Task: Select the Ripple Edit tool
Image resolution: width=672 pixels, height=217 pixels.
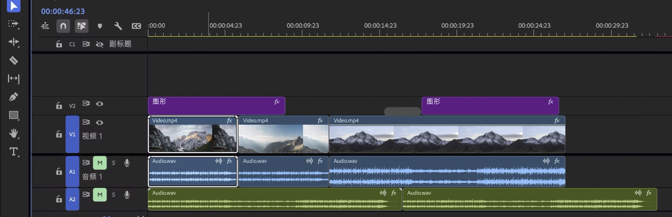Action: [x=13, y=42]
